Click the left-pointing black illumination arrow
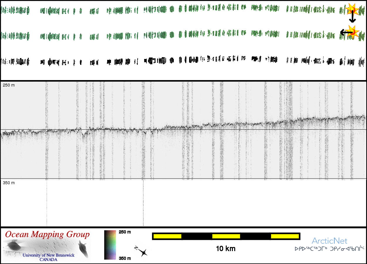Viewport: 367px width, 264px height. [x=345, y=32]
